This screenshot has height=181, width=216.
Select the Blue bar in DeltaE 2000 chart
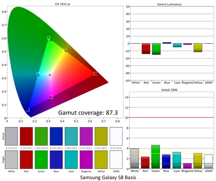tap(166, 162)
